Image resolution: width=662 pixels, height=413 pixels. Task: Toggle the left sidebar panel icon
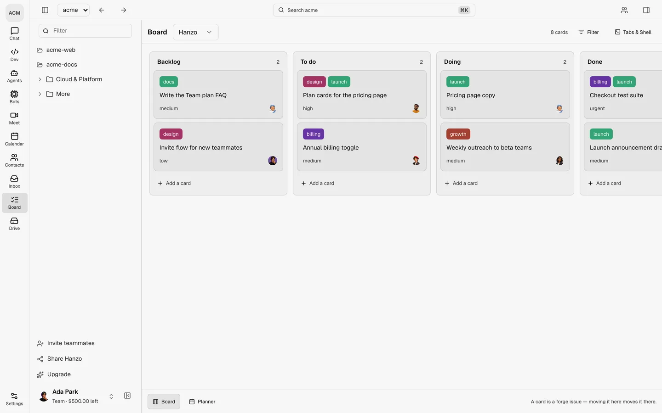point(45,10)
